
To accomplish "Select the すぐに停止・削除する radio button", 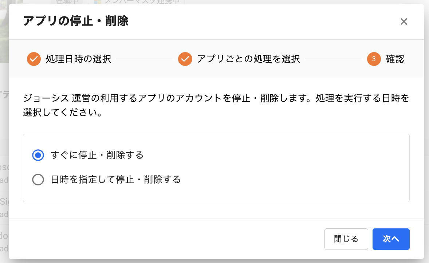I will pyautogui.click(x=38, y=155).
